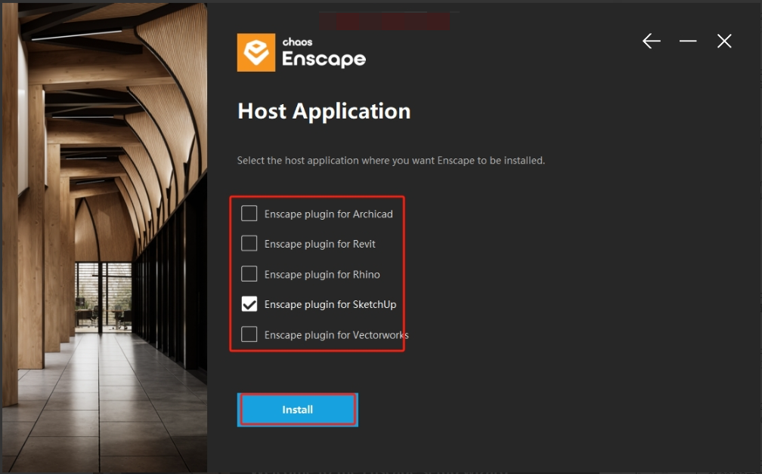This screenshot has width=762, height=474.
Task: Click the "Select the host application" instruction text
Action: pyautogui.click(x=391, y=161)
